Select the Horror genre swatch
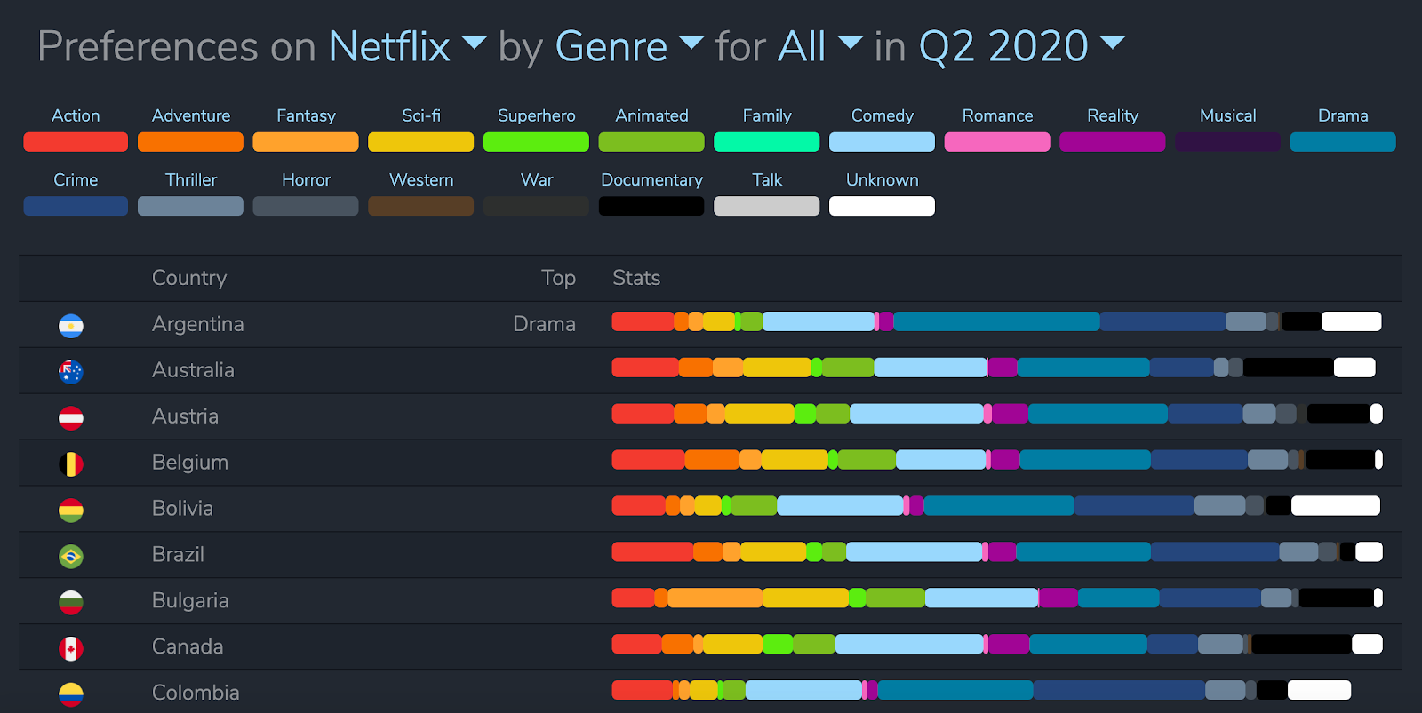This screenshot has width=1422, height=713. pos(306,206)
